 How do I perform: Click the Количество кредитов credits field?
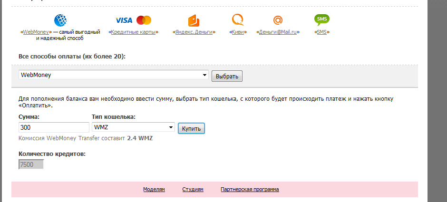pos(31,164)
